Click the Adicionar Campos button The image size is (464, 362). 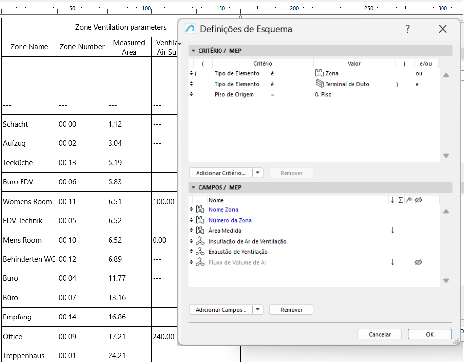coord(221,310)
